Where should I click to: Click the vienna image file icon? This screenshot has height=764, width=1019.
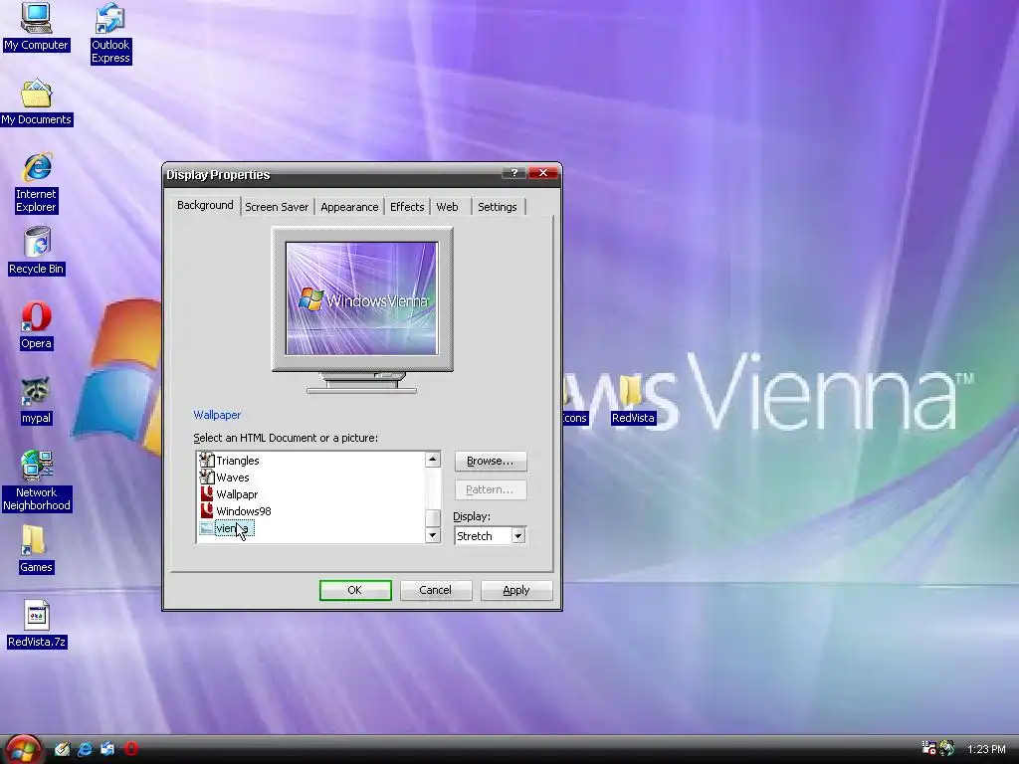[206, 528]
